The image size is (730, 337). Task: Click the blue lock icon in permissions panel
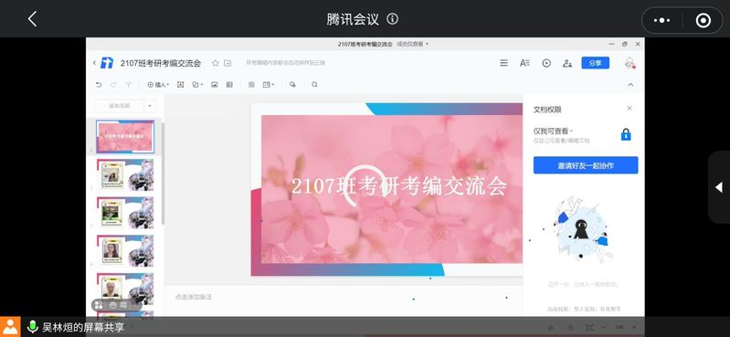coord(626,134)
